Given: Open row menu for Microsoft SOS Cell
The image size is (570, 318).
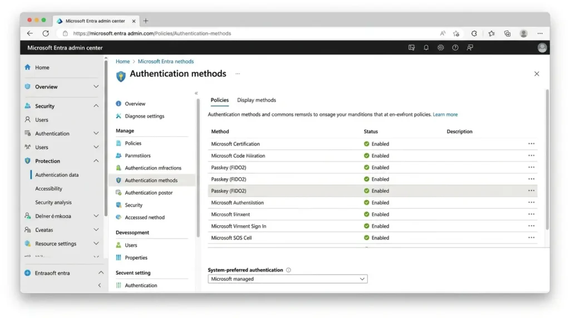Looking at the screenshot, I should (531, 238).
